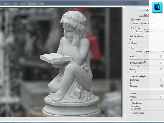Open the Select menu
This screenshot has height=123, width=164.
6,4
